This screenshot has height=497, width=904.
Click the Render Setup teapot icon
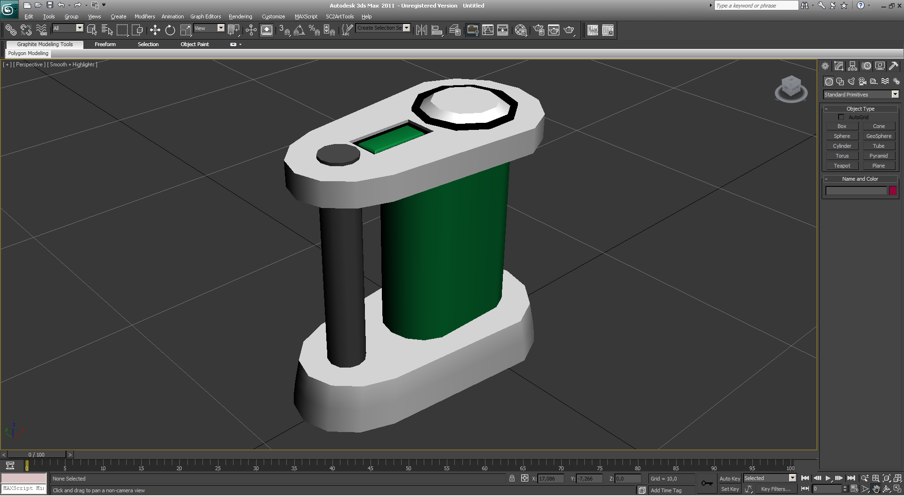(x=539, y=31)
